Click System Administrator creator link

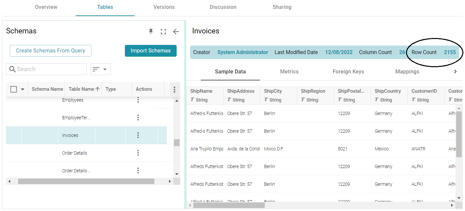pos(242,52)
